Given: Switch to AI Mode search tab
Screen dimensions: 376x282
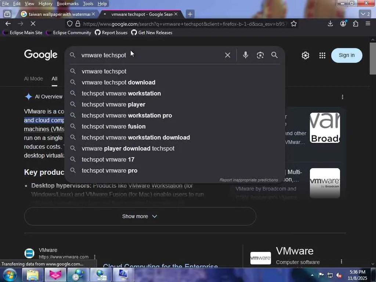Looking at the screenshot, I should [33, 79].
